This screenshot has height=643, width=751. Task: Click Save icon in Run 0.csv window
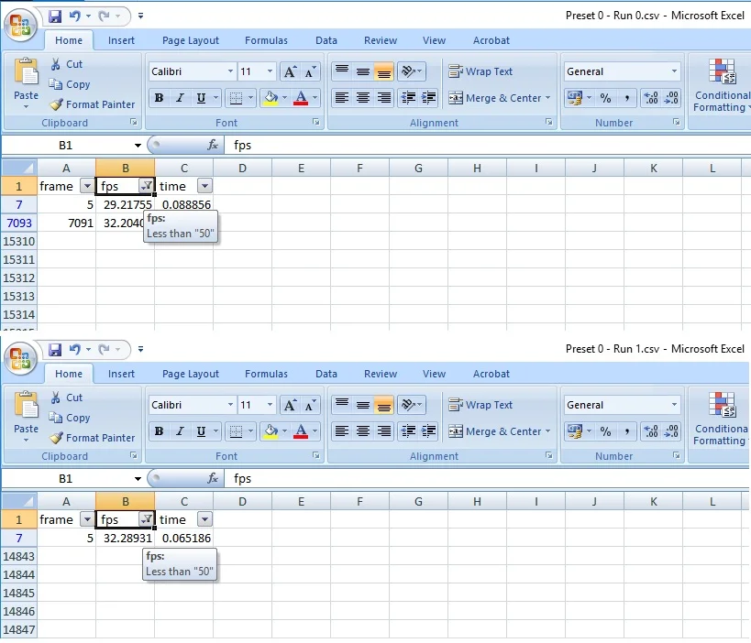pyautogui.click(x=55, y=16)
